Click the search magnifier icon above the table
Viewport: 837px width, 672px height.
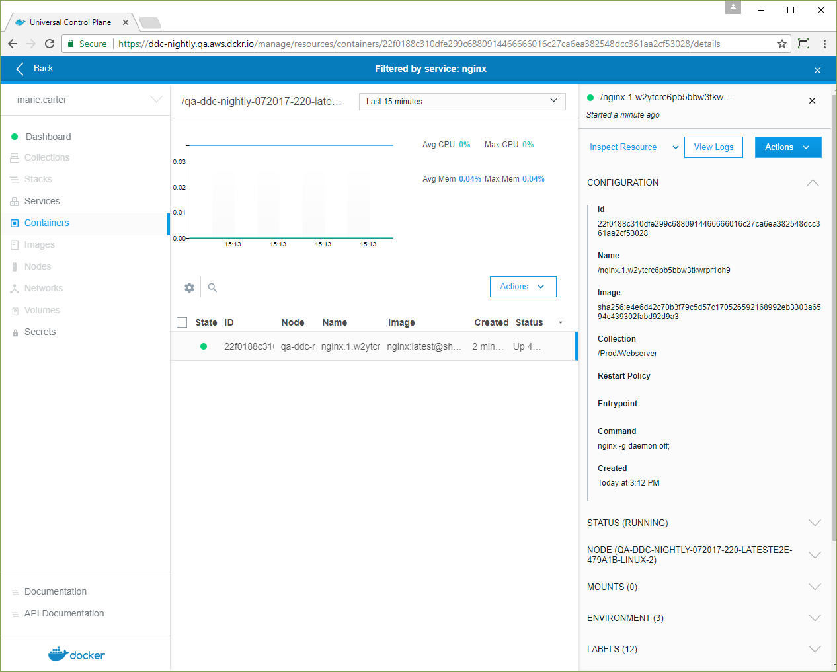coord(212,287)
